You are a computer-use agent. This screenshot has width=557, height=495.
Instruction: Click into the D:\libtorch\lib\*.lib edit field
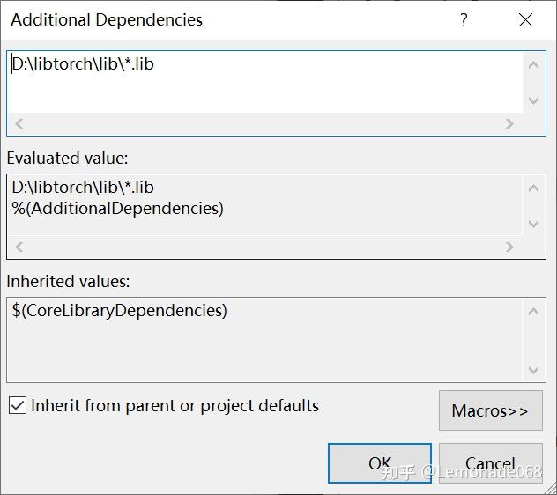265,83
